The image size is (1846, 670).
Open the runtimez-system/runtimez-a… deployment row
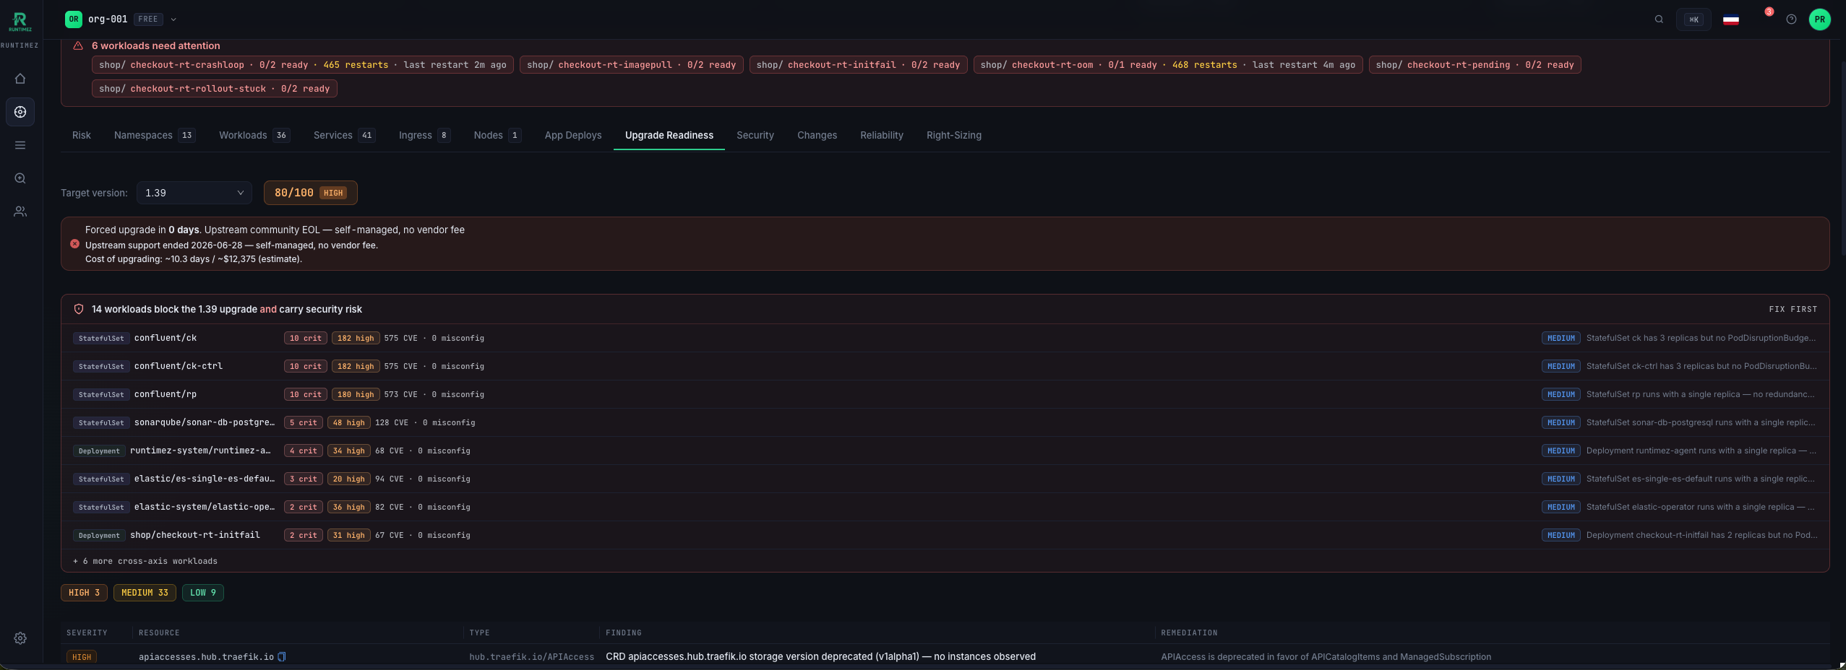click(945, 451)
